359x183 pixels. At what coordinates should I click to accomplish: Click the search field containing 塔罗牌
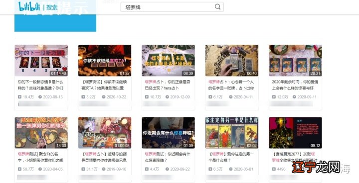172,7
